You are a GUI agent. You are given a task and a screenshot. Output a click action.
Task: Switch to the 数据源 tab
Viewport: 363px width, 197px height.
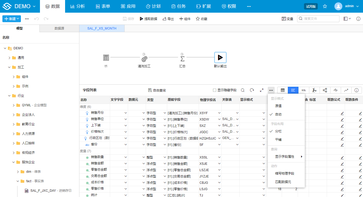[x=59, y=28]
